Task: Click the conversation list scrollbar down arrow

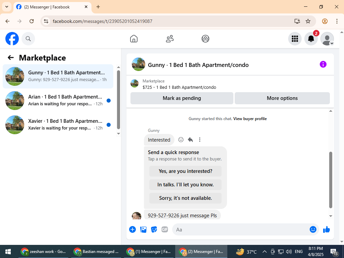Action: pos(118,134)
